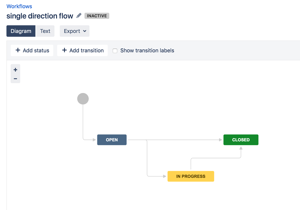The width and height of the screenshot is (300, 210).
Task: Click the INACTIVE status badge
Action: point(97,16)
